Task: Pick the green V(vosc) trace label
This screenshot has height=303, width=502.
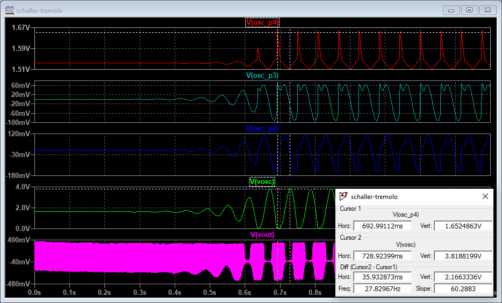Action: pyautogui.click(x=262, y=182)
